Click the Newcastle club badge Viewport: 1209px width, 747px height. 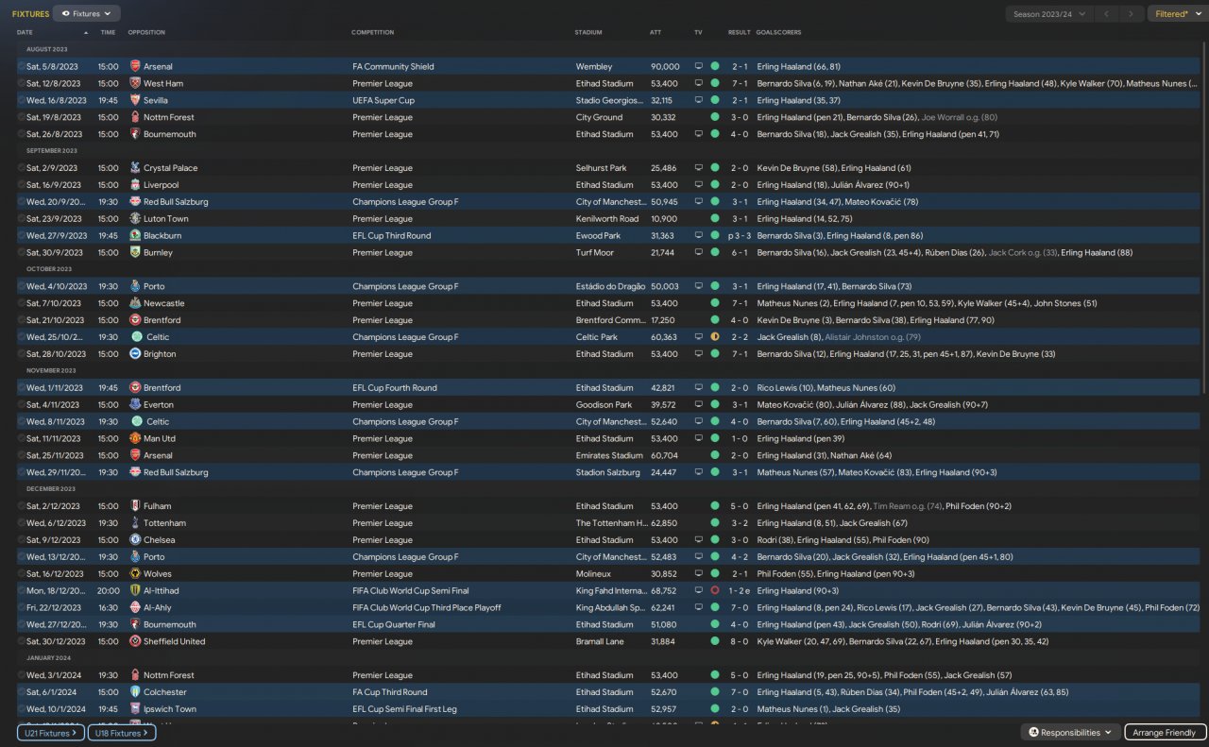pyautogui.click(x=135, y=304)
